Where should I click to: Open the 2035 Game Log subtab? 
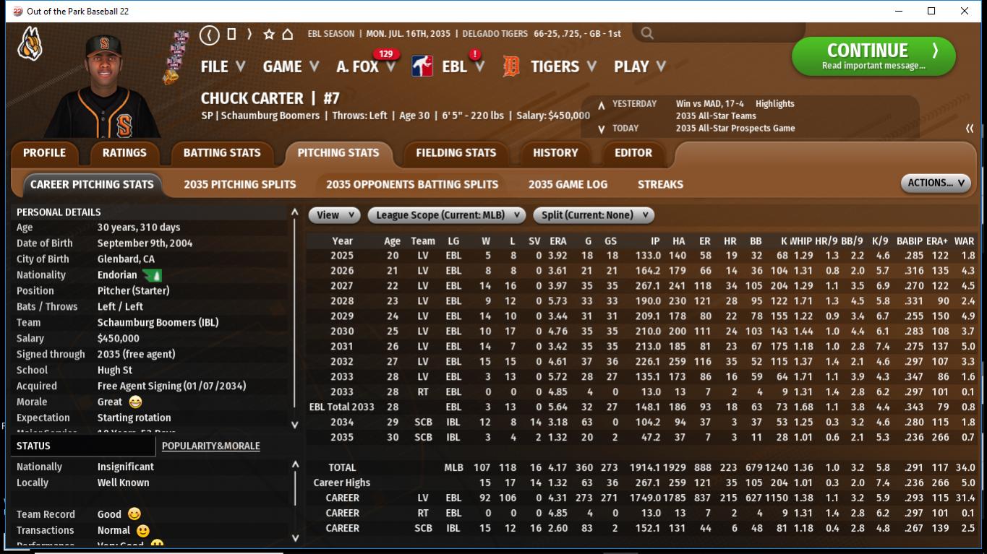pos(568,184)
